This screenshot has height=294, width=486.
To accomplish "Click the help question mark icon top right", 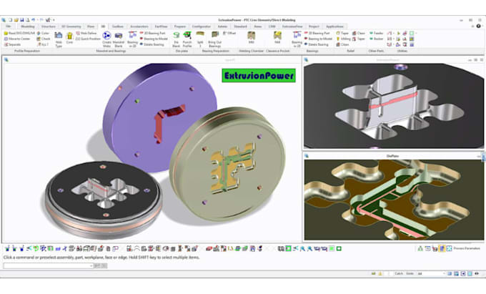I will tap(478, 26).
